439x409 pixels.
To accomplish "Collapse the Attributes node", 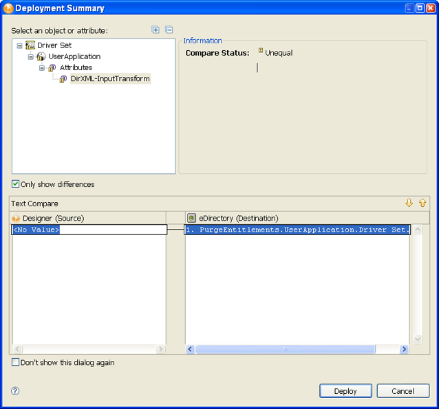I will click(42, 68).
